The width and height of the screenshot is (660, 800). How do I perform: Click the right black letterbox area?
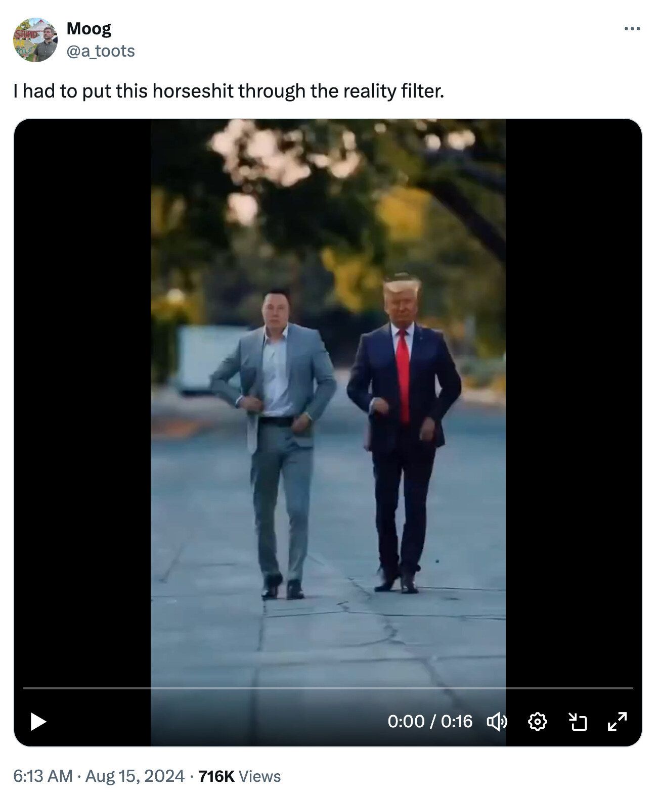click(x=574, y=404)
